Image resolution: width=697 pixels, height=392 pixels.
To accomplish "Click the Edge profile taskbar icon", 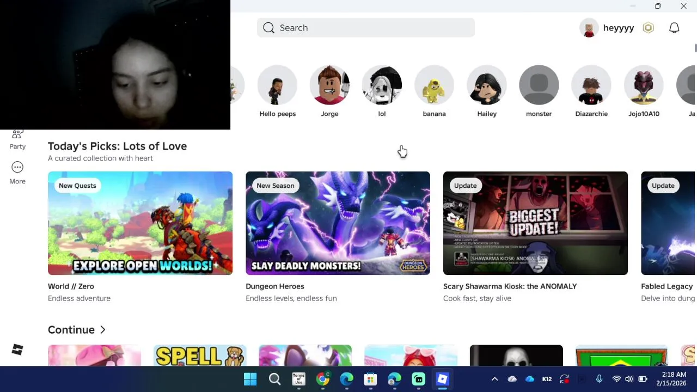I will pos(394,379).
